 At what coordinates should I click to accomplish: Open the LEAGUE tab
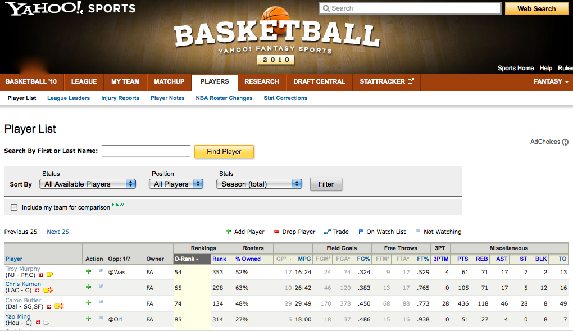coord(84,81)
